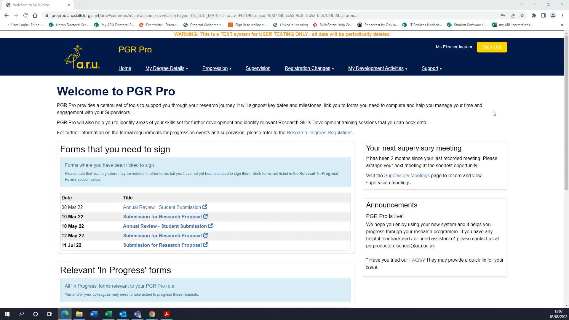Open File Explorer from taskbar
This screenshot has height=320, width=569.
79,314
